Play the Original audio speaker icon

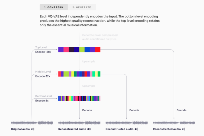pyautogui.click(x=33, y=129)
